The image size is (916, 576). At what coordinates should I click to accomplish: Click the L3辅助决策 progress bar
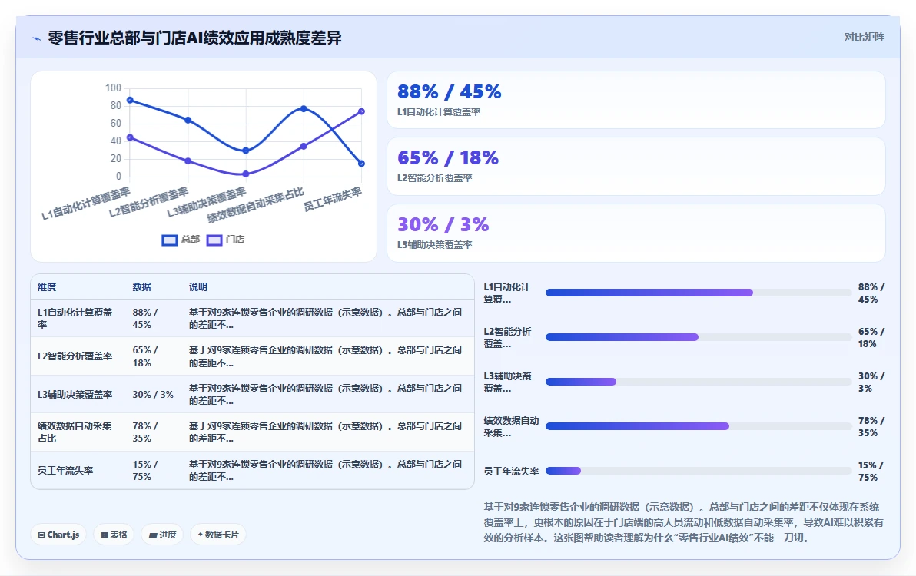coord(699,382)
